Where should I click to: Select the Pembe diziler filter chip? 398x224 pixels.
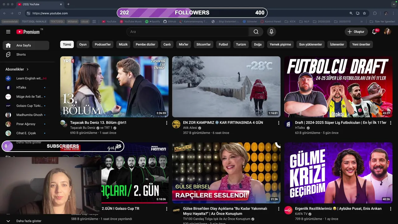(146, 44)
